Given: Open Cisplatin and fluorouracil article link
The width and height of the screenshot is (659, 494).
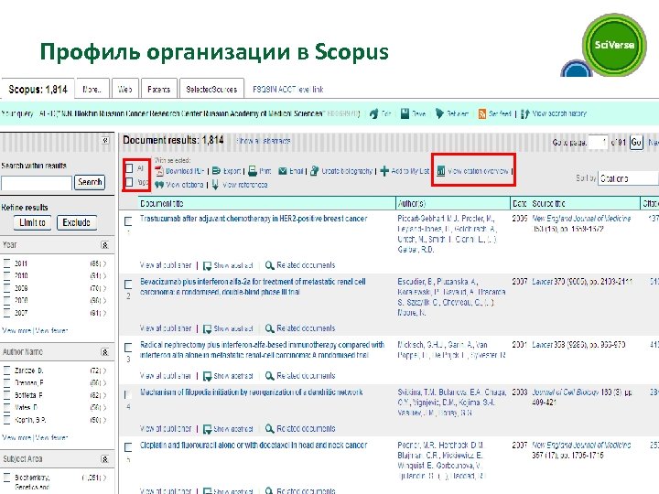Looking at the screenshot, I should (254, 445).
